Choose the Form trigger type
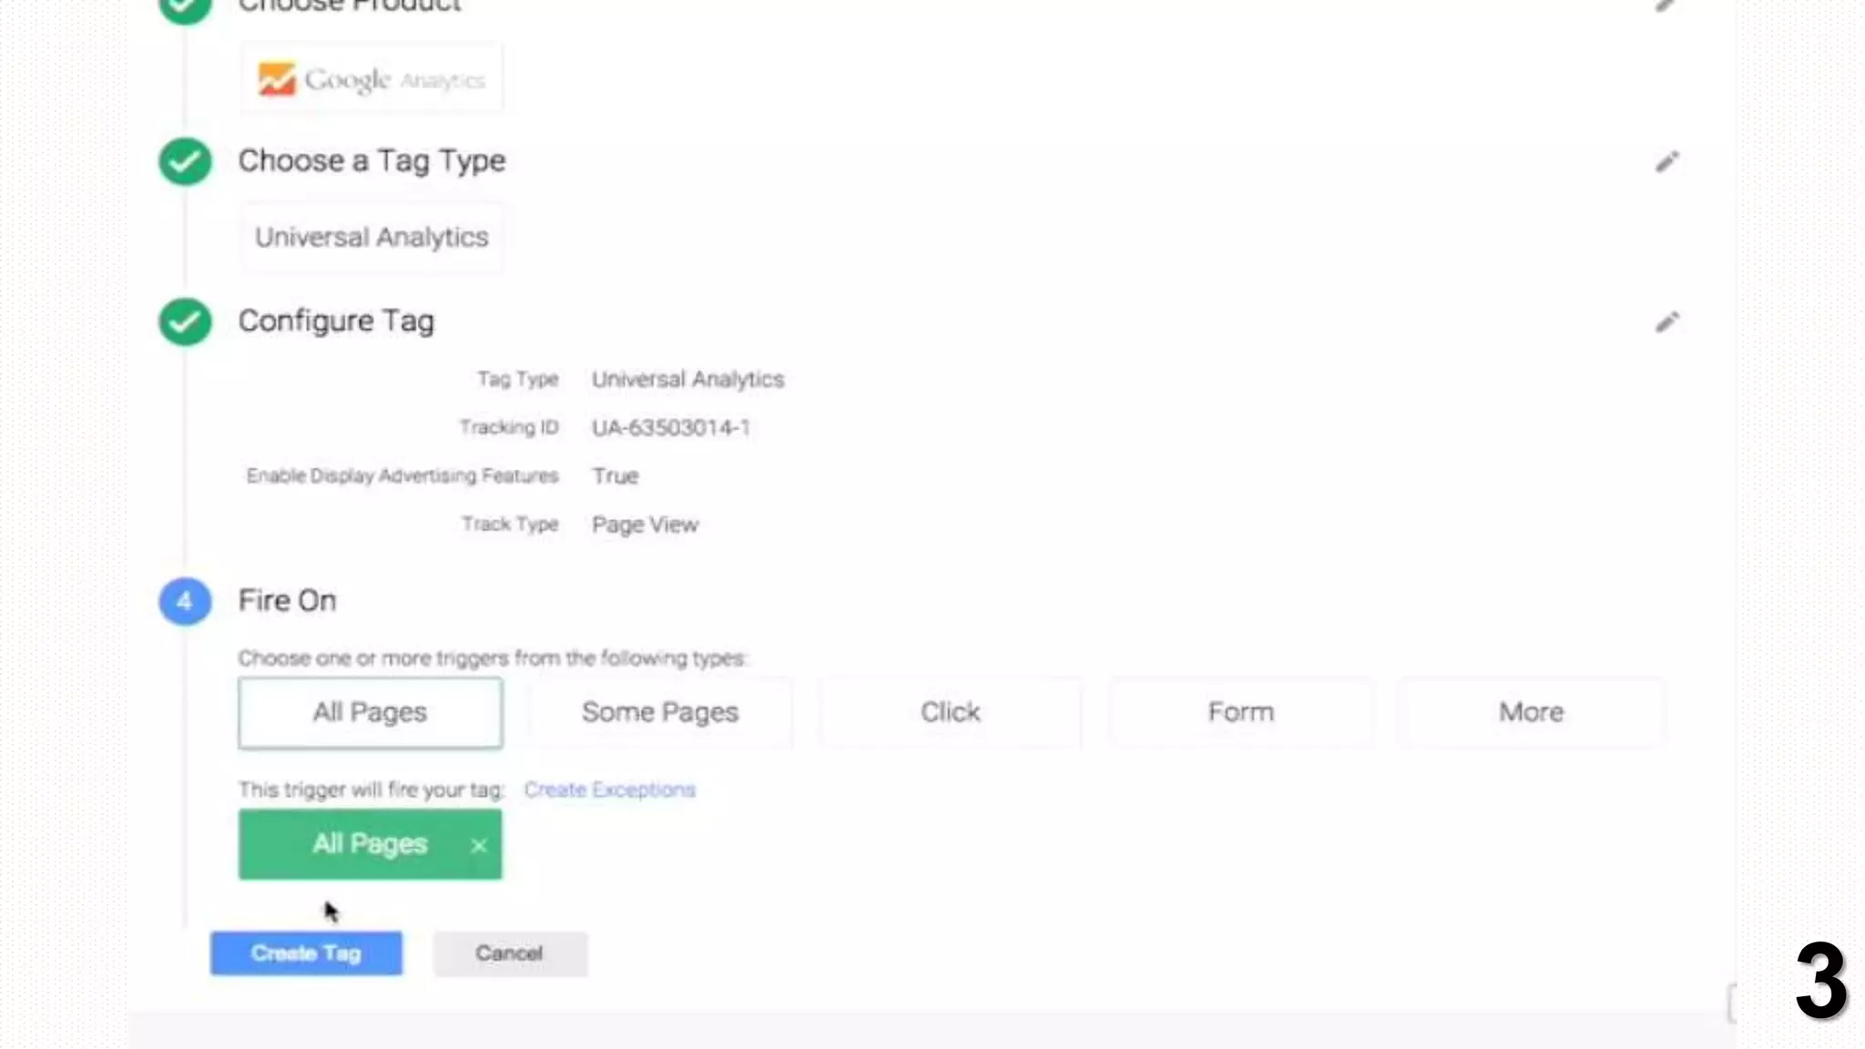 (x=1240, y=712)
